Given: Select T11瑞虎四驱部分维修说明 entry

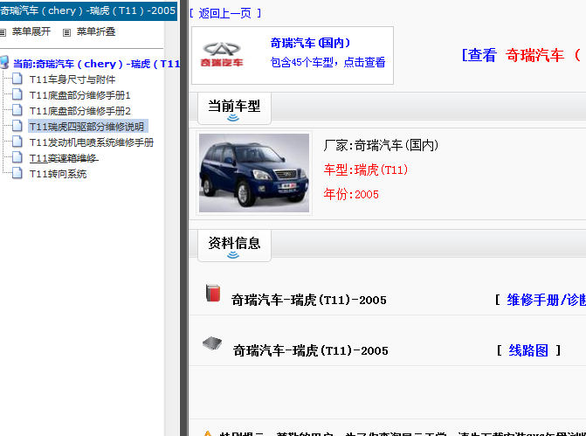Looking at the screenshot, I should point(88,127).
